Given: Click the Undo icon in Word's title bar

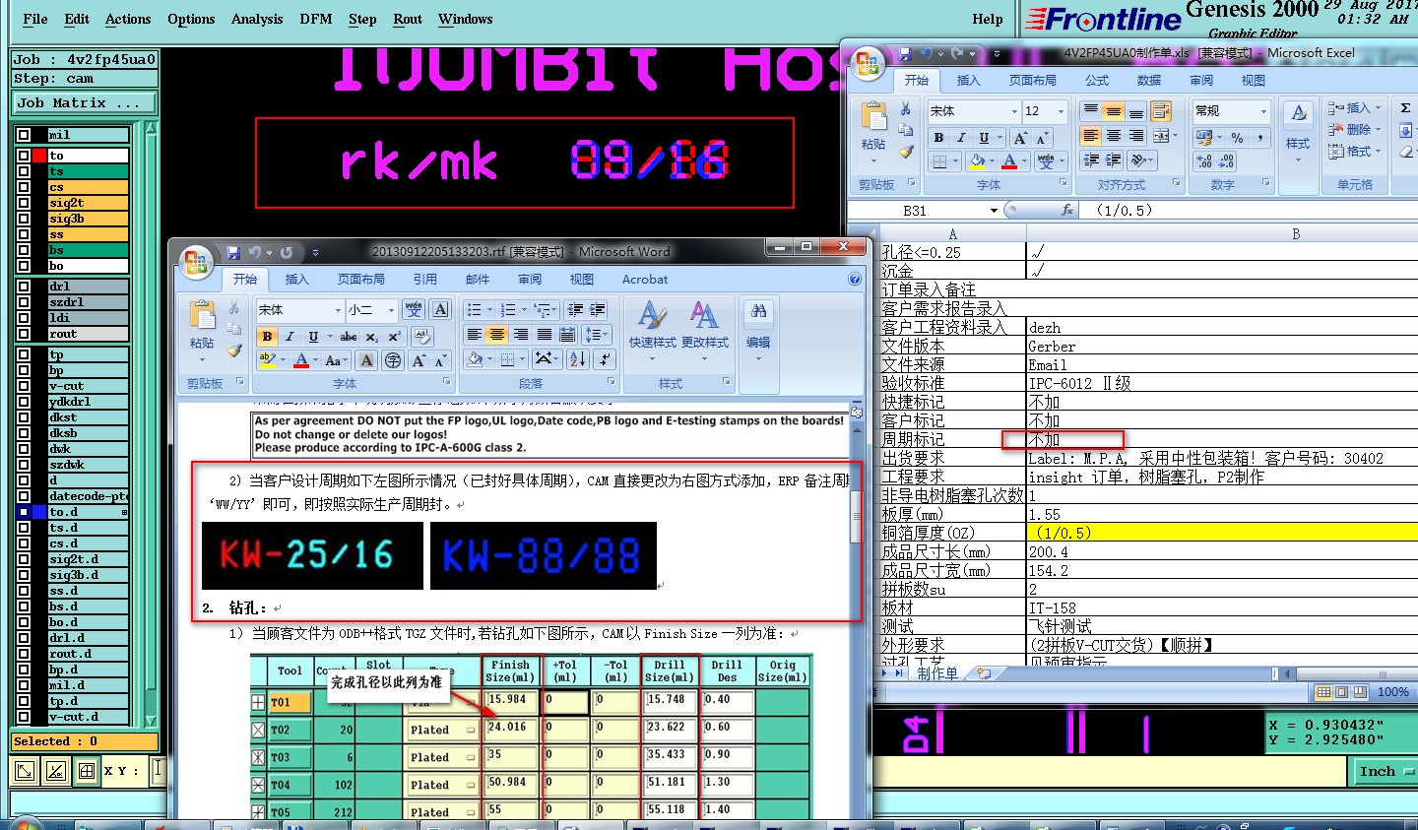Looking at the screenshot, I should (255, 253).
